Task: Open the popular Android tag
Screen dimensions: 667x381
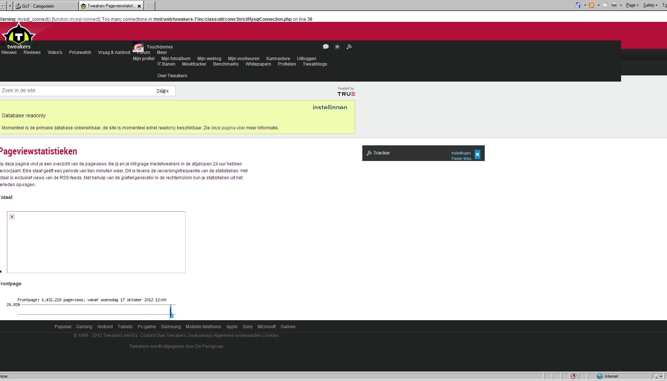Action: 105,327
